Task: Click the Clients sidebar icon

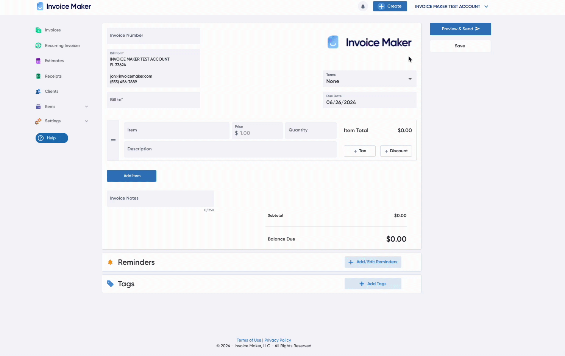Action: 38,92
